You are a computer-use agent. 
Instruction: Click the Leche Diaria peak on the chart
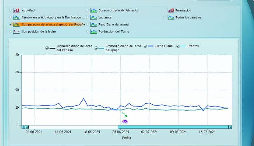pyautogui.click(x=84, y=98)
